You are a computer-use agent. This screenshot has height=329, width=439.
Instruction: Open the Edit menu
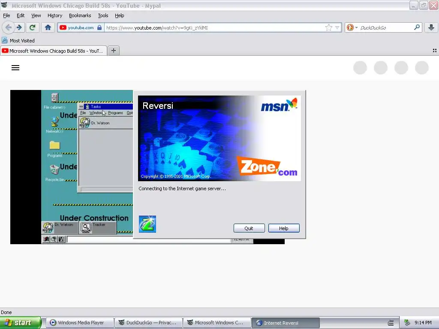[21, 15]
